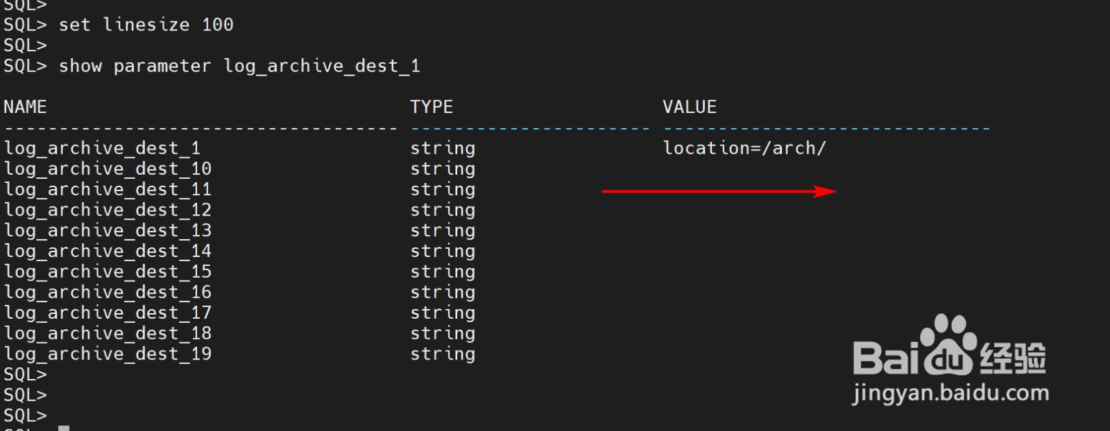
Task: Click the 'set linesize 100' command text
Action: click(146, 25)
